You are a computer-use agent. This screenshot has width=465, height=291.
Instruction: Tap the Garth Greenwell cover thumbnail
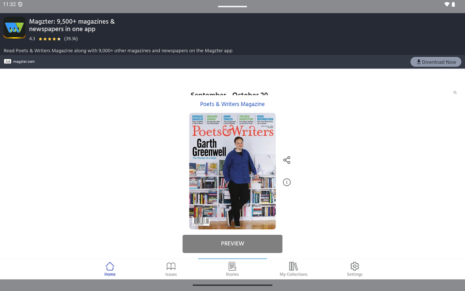(x=232, y=171)
